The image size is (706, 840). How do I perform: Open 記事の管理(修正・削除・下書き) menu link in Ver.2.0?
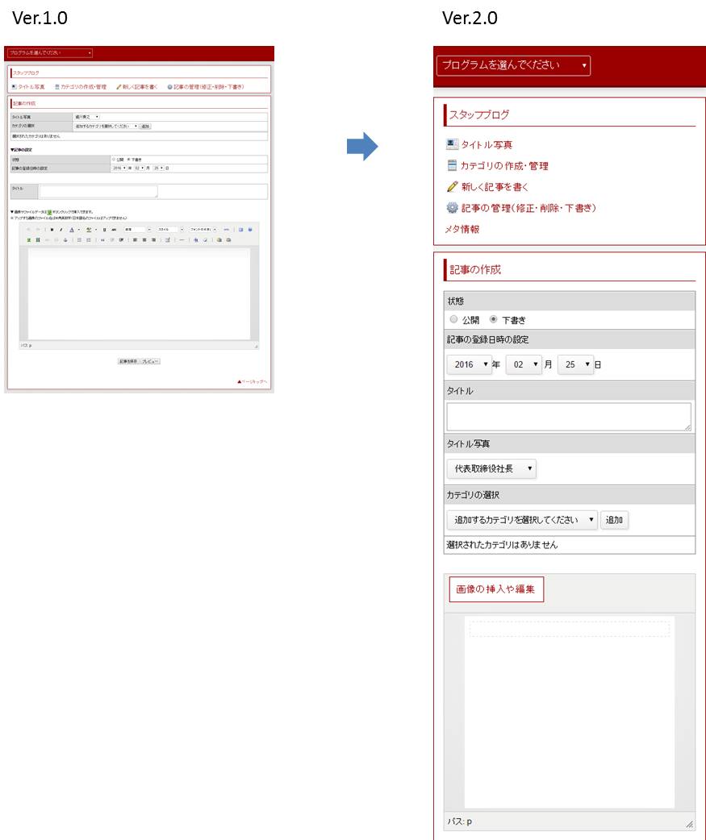tap(528, 208)
